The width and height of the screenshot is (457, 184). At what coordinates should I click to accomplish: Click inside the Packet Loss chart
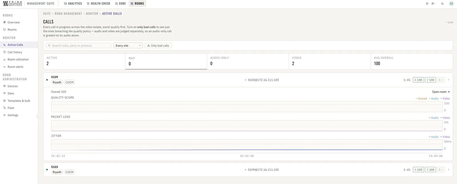(247, 126)
